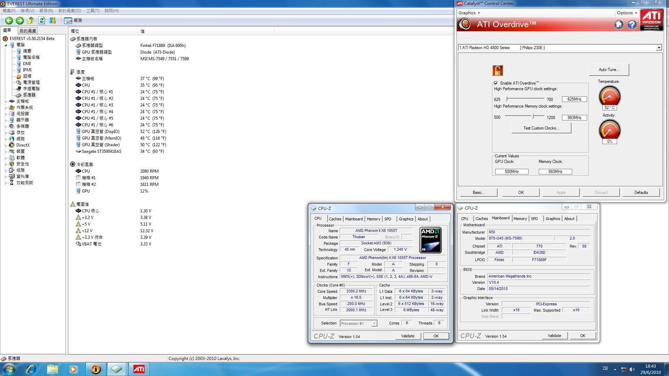This screenshot has height=376, width=669.
Task: Click the ATI Radeon Premium Graphics logo
Action: [652, 20]
